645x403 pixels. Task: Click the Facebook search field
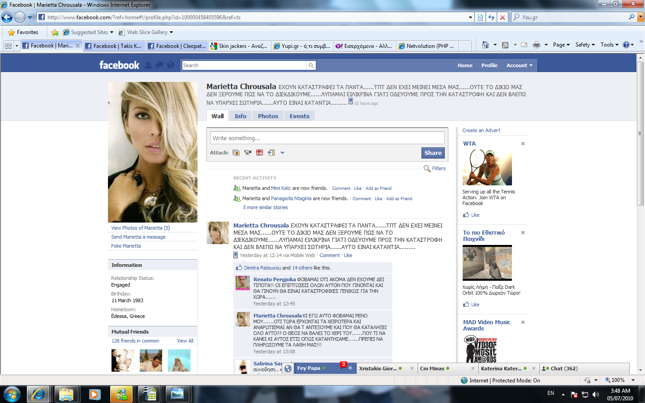tap(244, 65)
